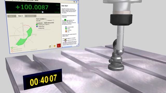Click the red Fail symbol in help panel

pyautogui.click(x=66, y=32)
